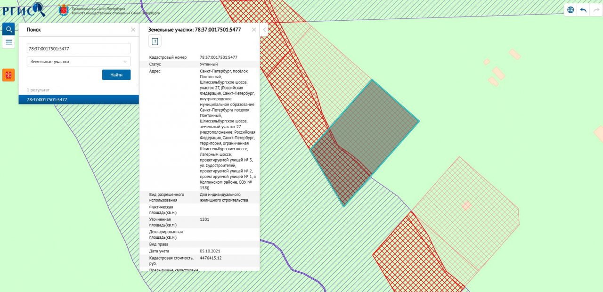Viewport: 603px width, 292px height.
Task: Collapse details panel with left chevron
Action: coord(264,30)
